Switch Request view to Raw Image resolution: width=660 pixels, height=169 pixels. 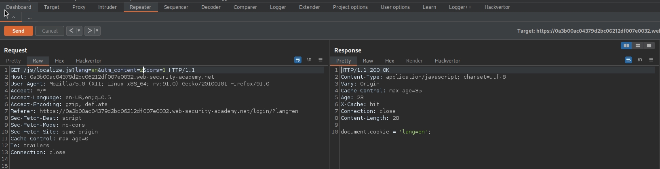[x=38, y=61]
